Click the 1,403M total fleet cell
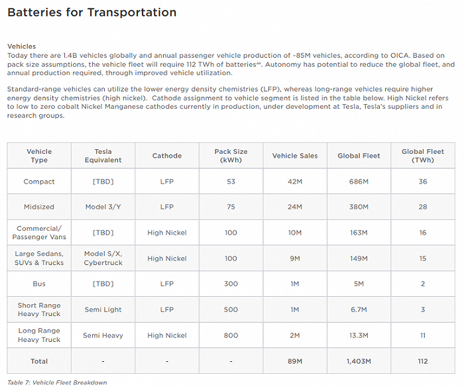The image size is (464, 387). tap(359, 361)
